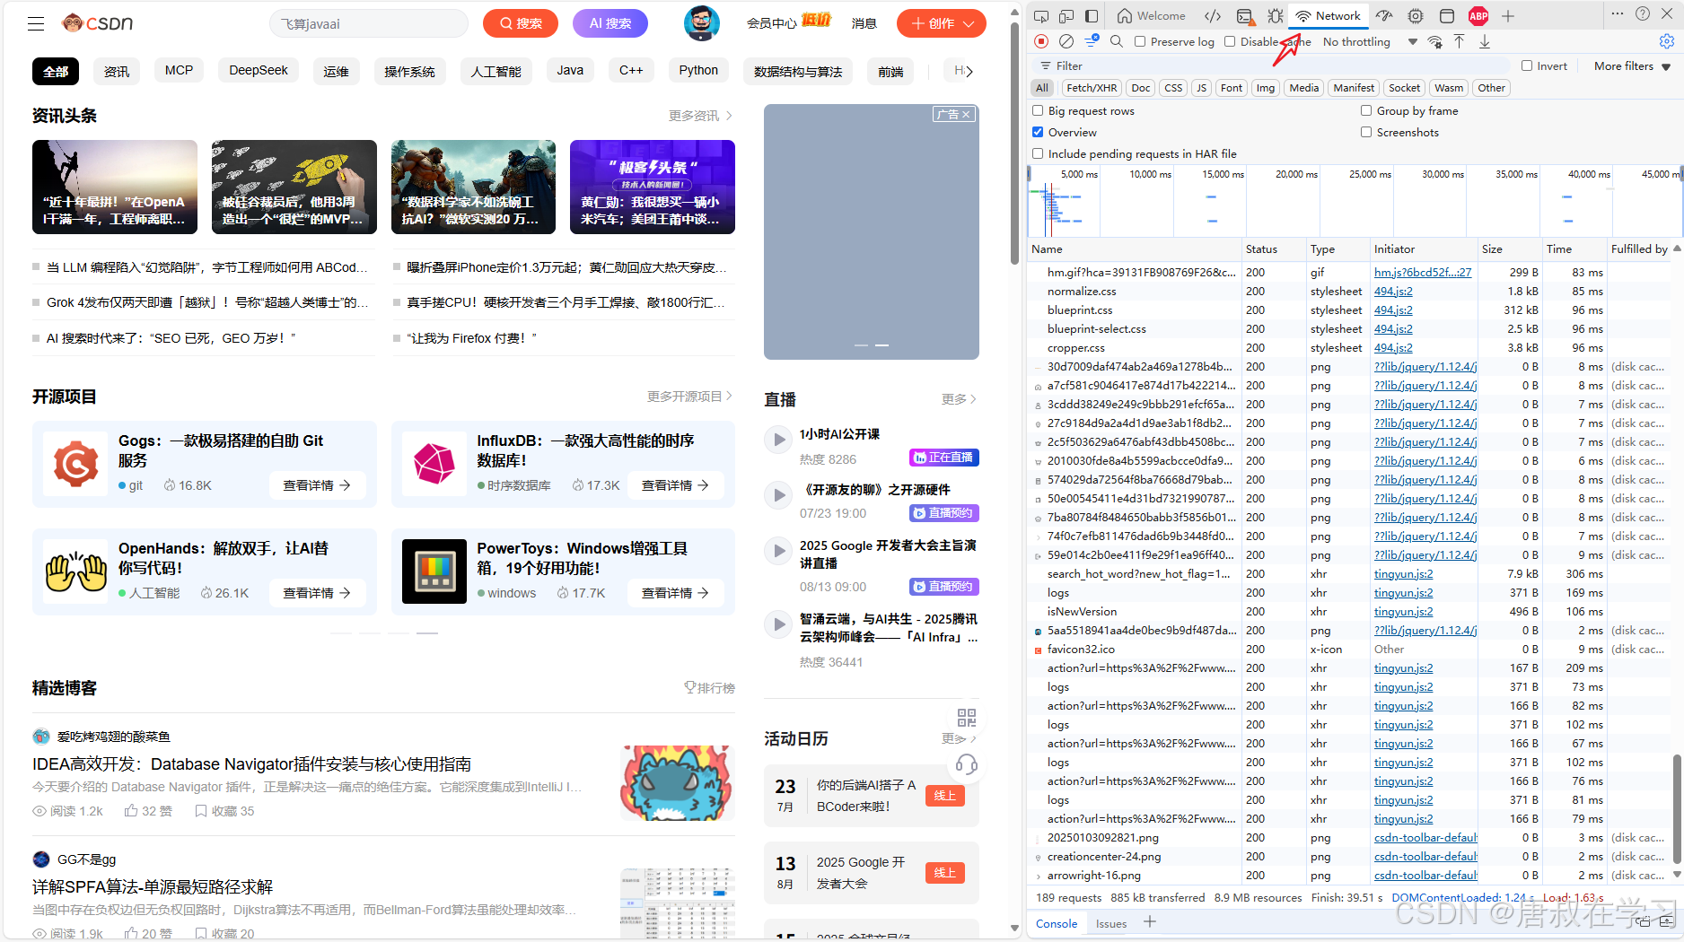Open the Application panel icon
This screenshot has width=1684, height=942.
click(1447, 16)
